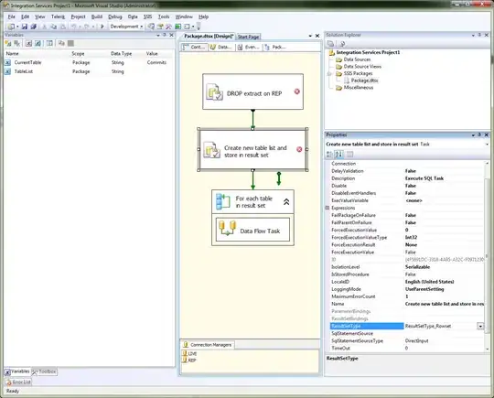The image size is (494, 398).
Task: Open the ResultSetType value dropdown arrow
Action: [480, 326]
